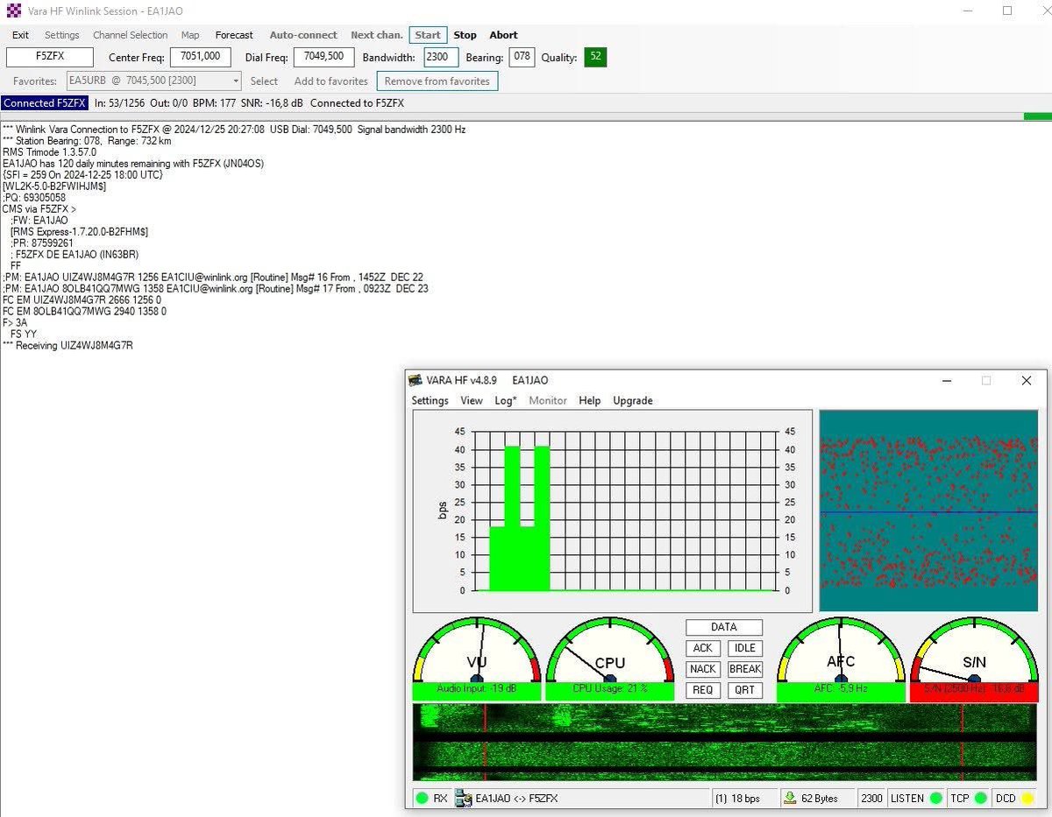The width and height of the screenshot is (1052, 817).
Task: Click the download bytes icon in VARA status bar
Action: 790,798
